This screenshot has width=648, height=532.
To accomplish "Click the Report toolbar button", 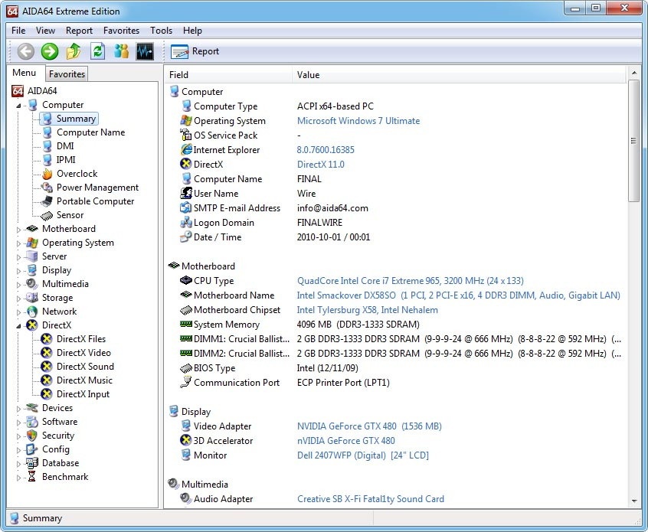I will (195, 51).
